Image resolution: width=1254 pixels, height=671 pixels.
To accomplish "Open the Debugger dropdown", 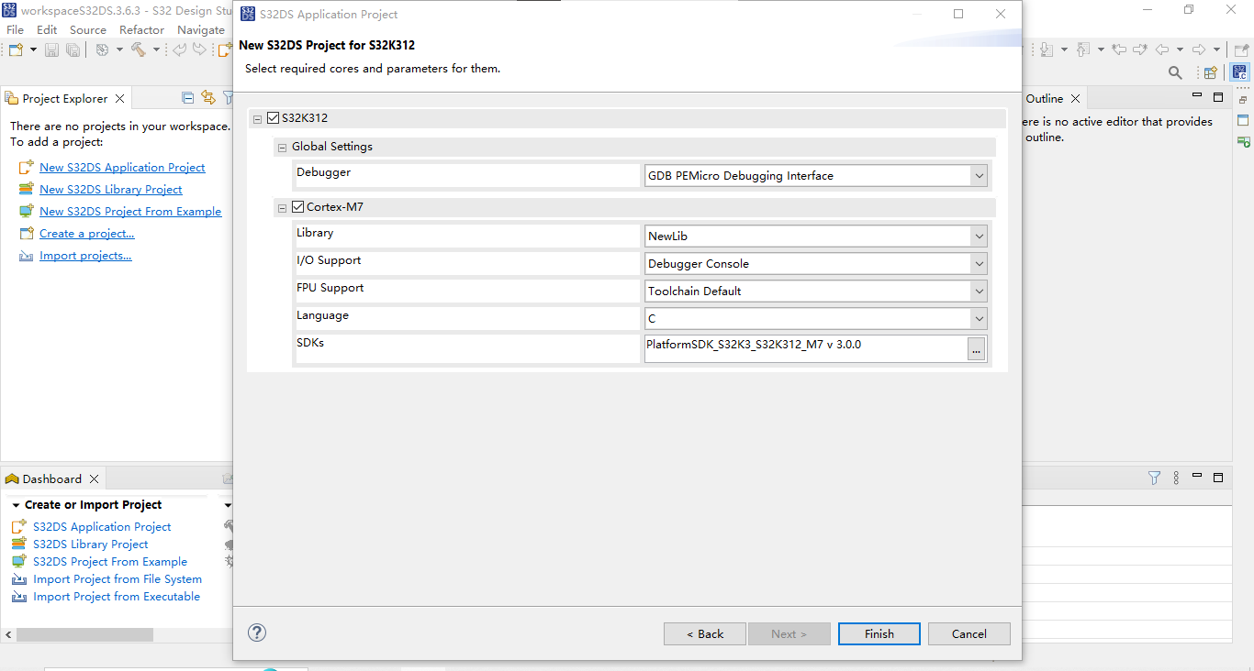I will click(x=980, y=176).
